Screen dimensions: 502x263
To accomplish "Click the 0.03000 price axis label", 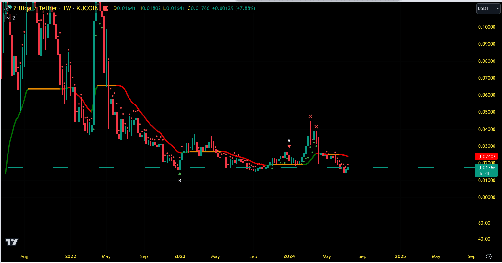I will tap(487, 146).
